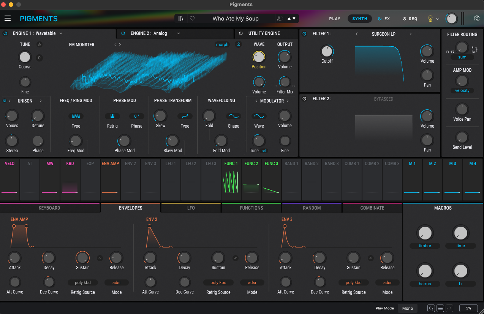Viewport: 484px width, 314px height.
Task: Toggle Utility Engine power button
Action: (x=240, y=33)
